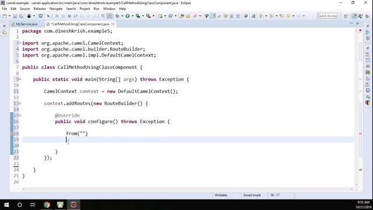Screen dimensions: 373x210
Task: Click the Suspend debug icon
Action: tap(63, 16)
